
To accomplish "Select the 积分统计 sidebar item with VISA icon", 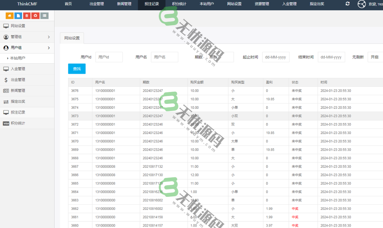I will (18, 123).
